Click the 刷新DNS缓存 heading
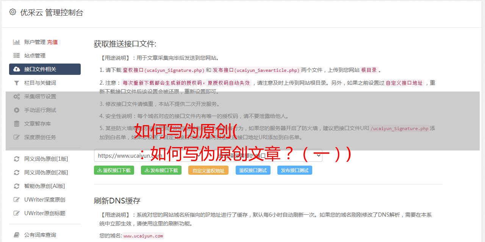The image size is (485, 242). point(117,200)
